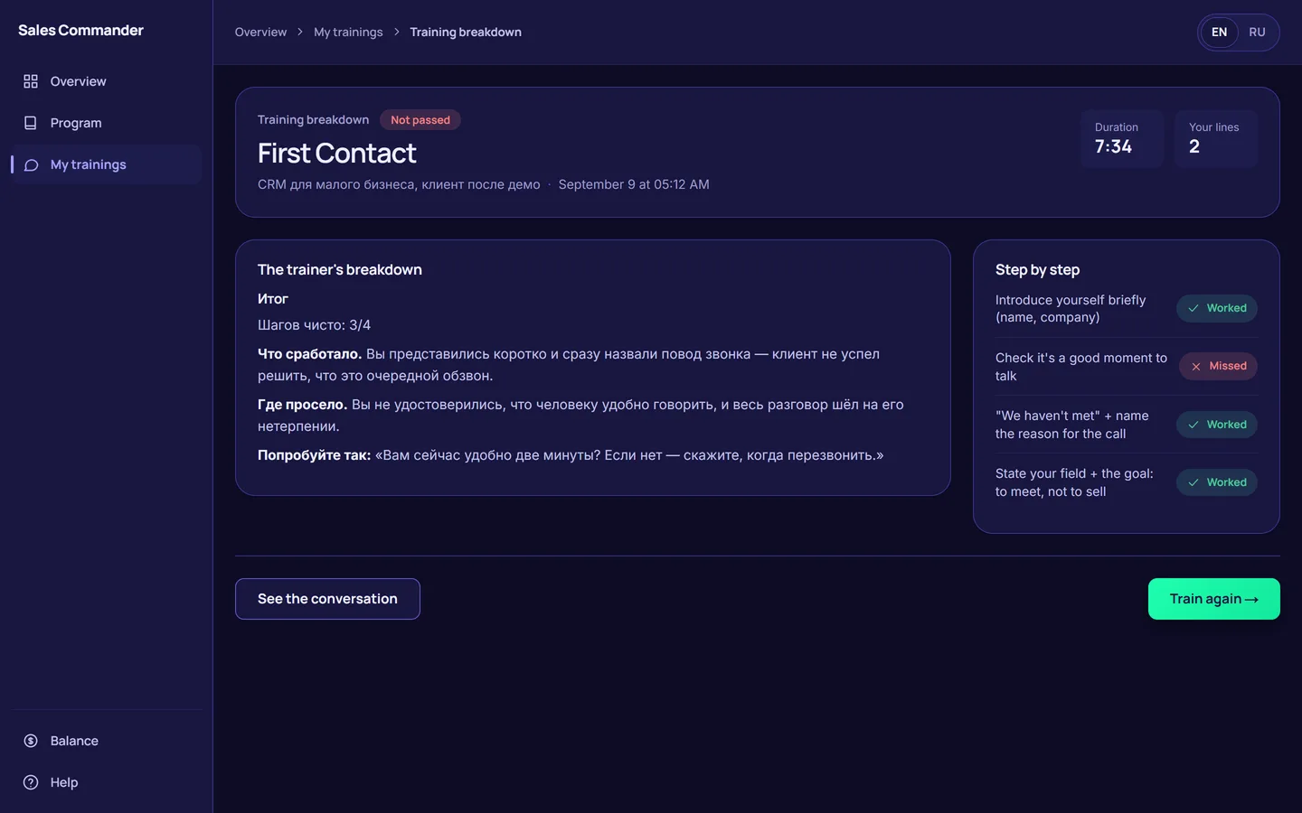Image resolution: width=1302 pixels, height=813 pixels.
Task: Click the Training breakdown breadcrumb text
Action: tap(466, 33)
